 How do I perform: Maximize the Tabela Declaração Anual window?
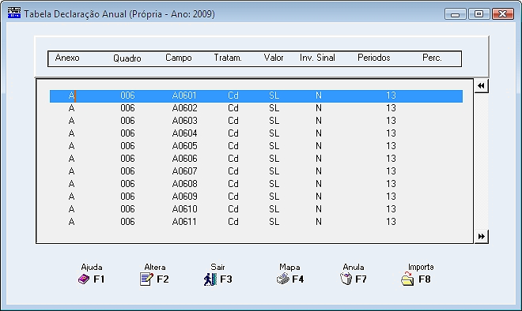[x=478, y=14]
